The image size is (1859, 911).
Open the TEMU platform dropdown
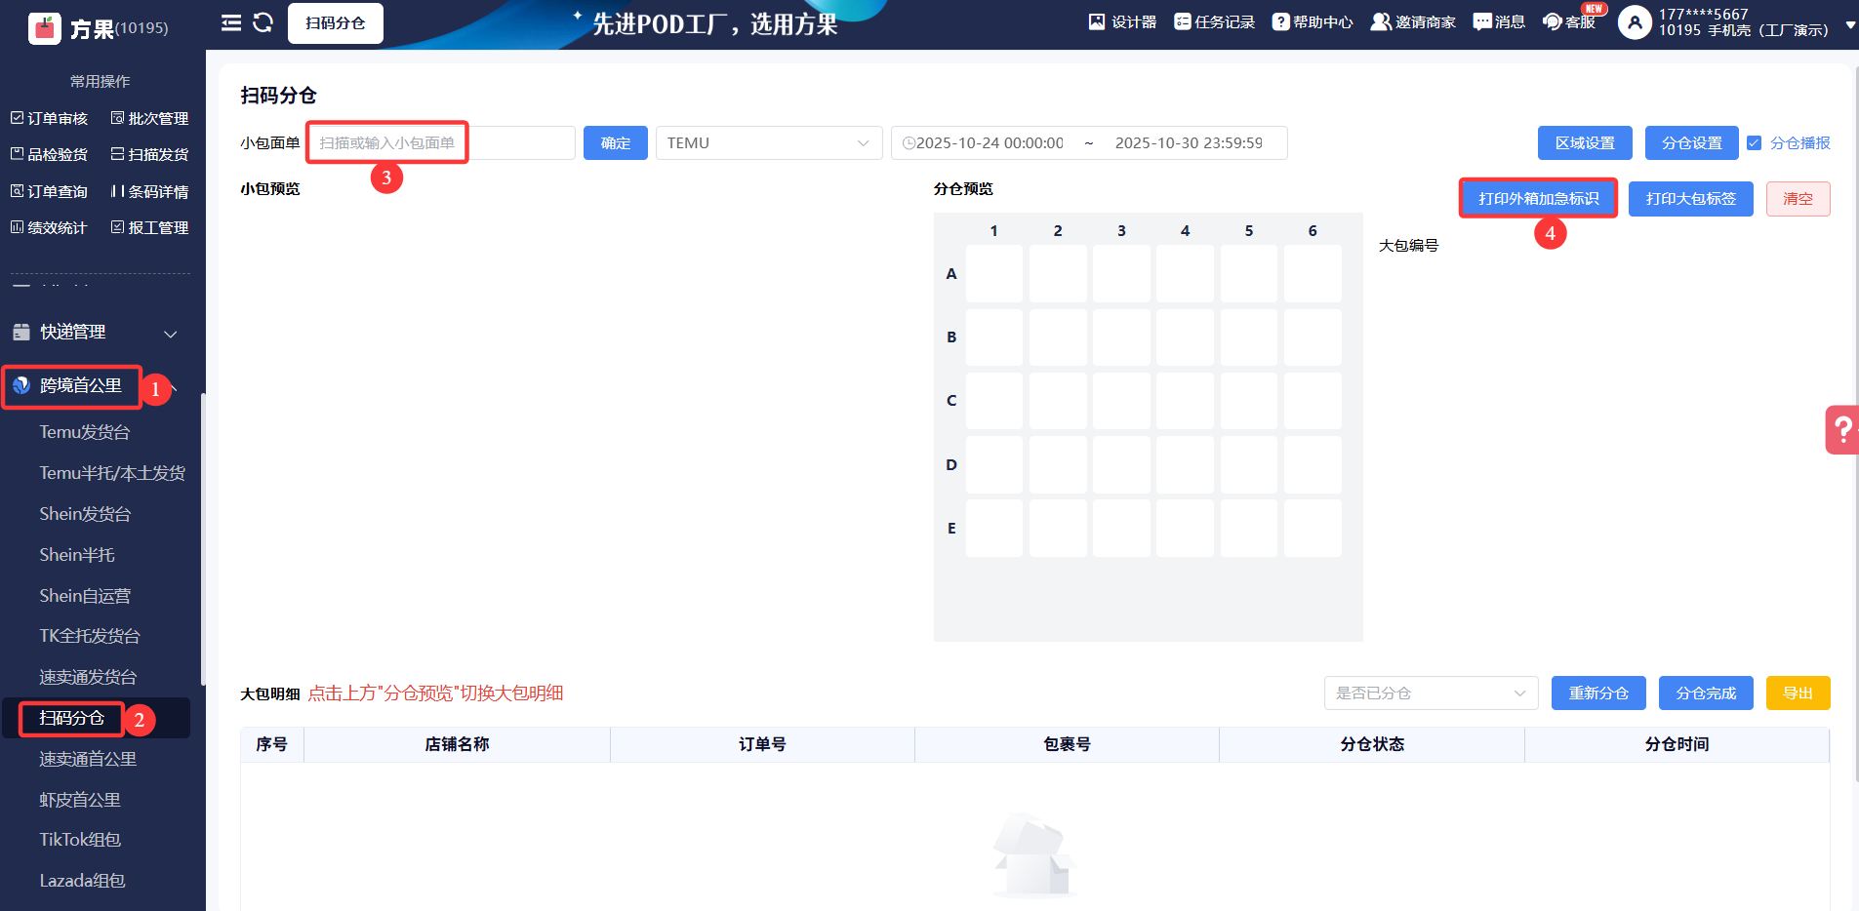coord(769,143)
